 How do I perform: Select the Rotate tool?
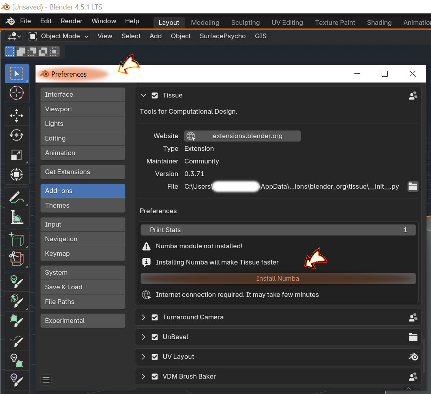pos(17,135)
